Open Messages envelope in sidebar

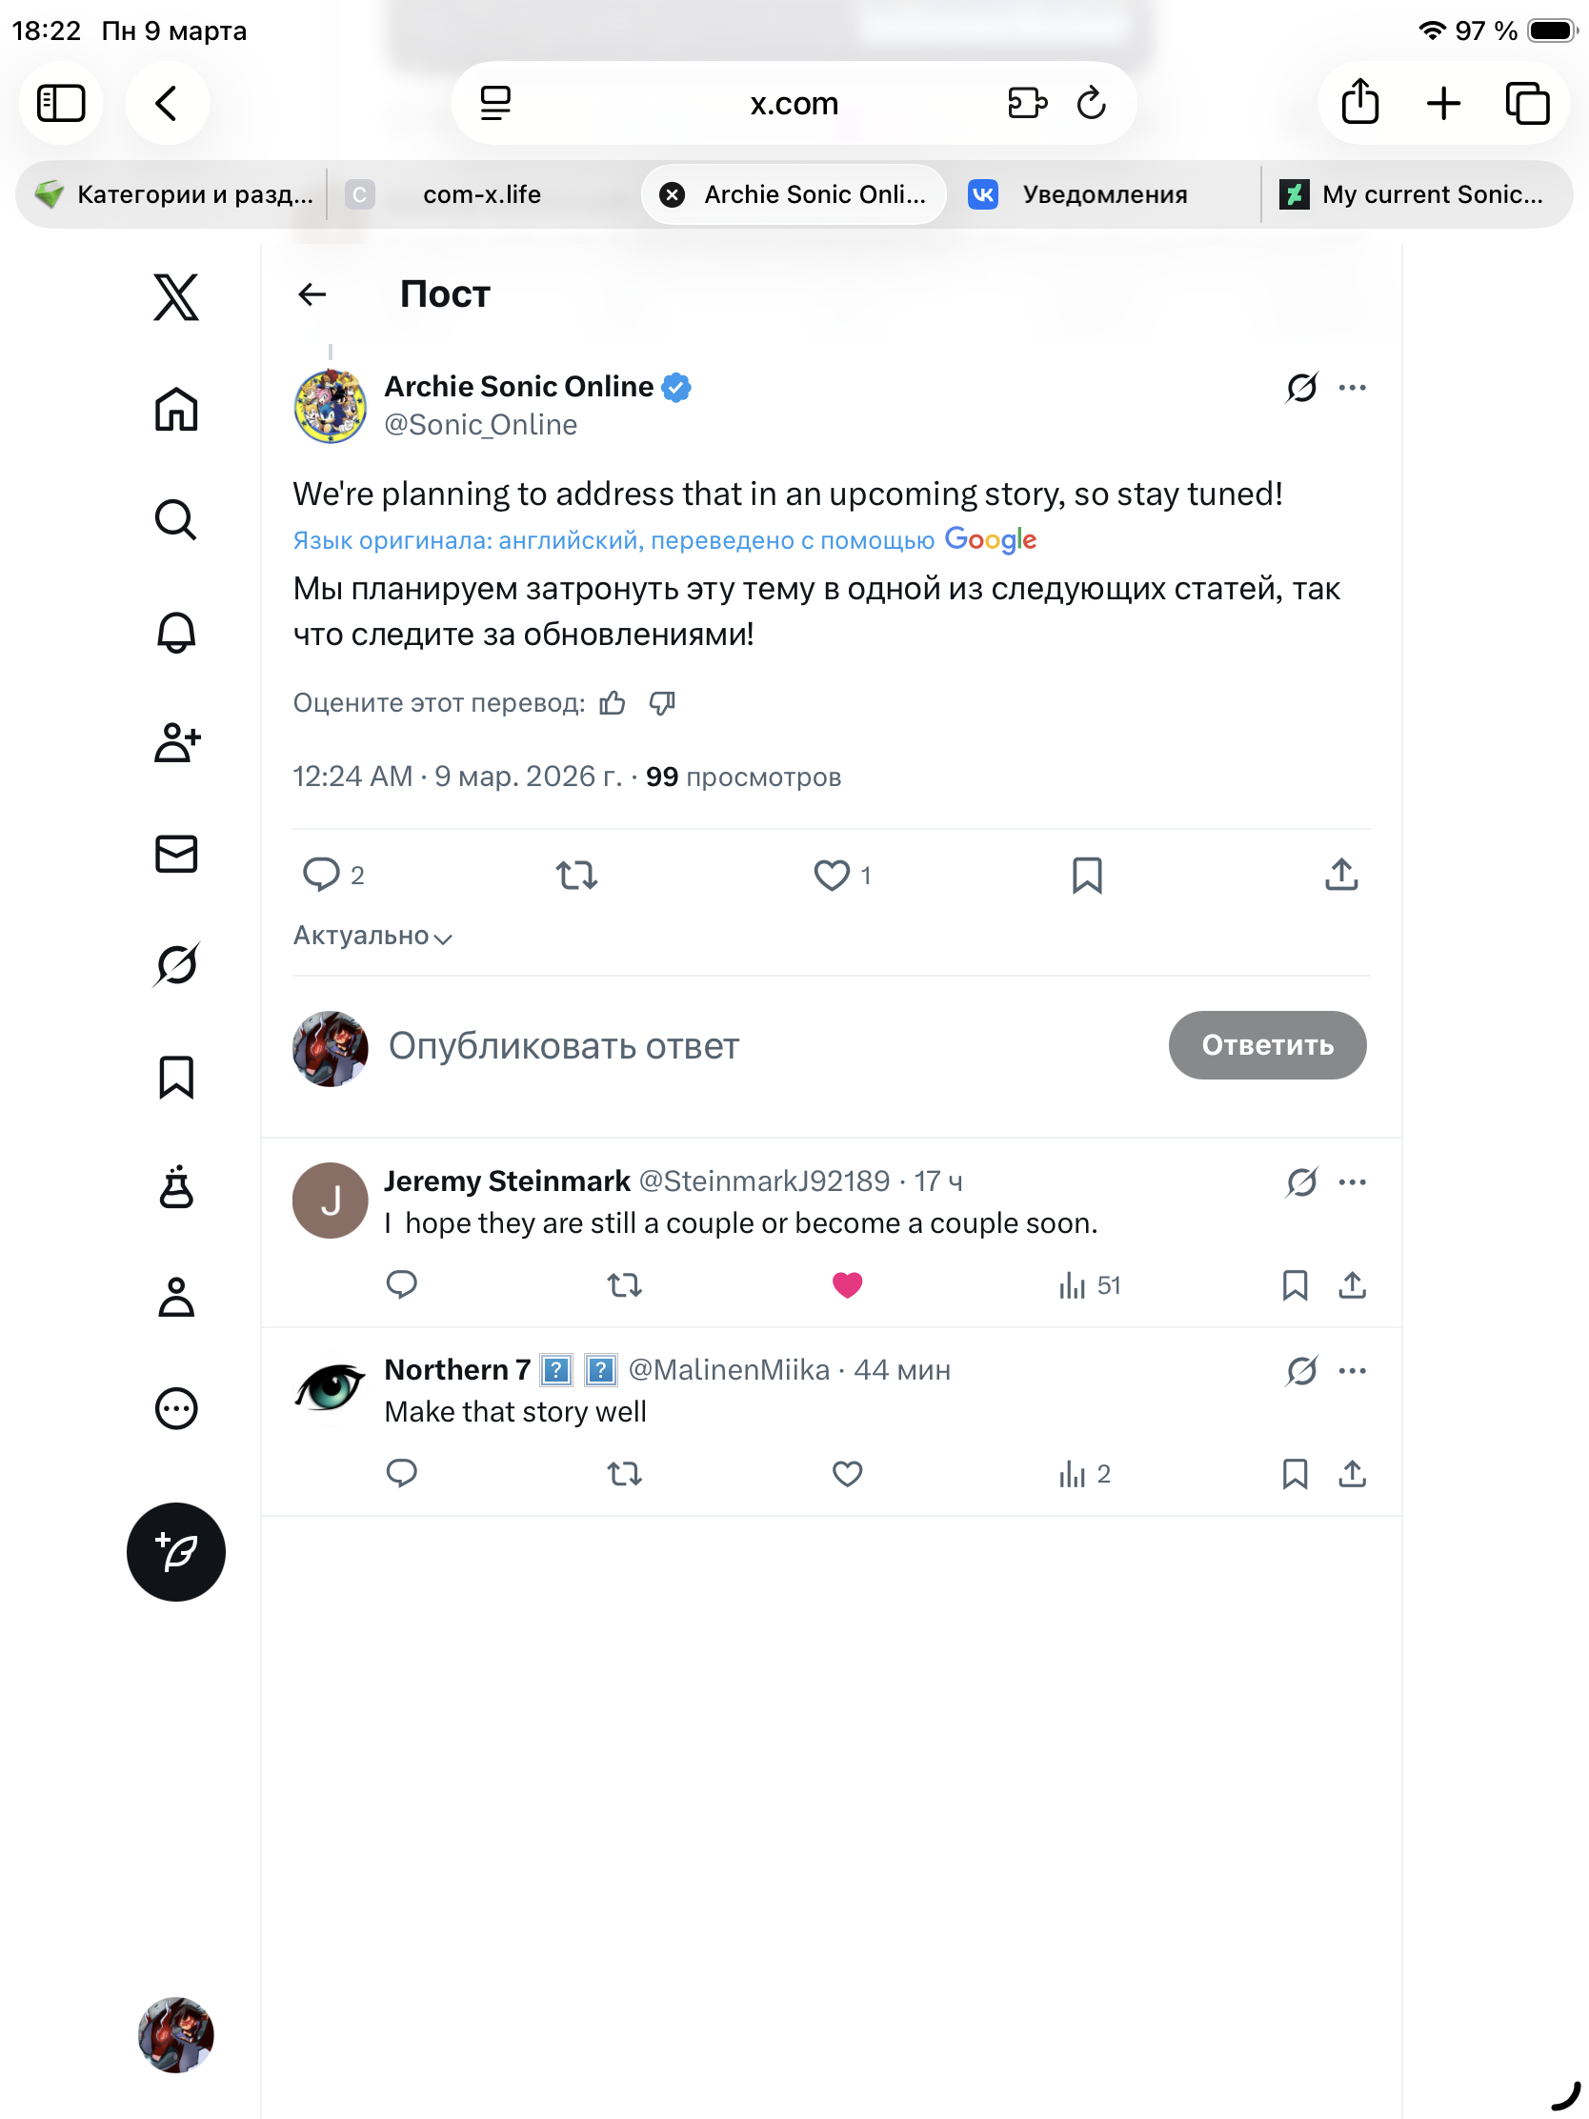[x=176, y=854]
